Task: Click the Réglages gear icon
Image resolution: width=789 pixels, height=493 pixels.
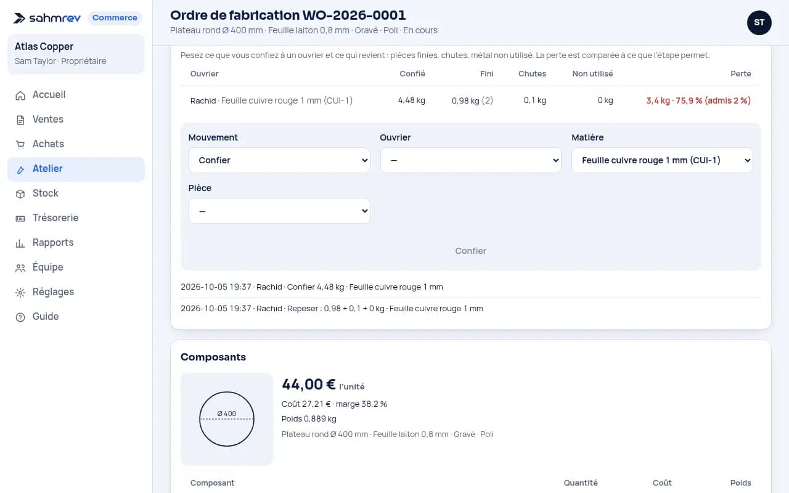Action: coord(20,292)
